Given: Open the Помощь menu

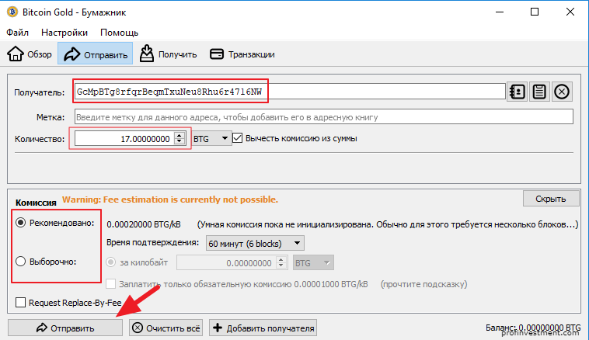Looking at the screenshot, I should tap(119, 33).
